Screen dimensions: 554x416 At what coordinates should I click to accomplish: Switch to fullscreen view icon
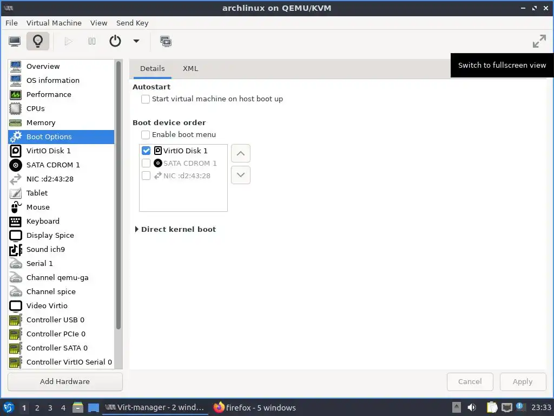[x=539, y=41]
